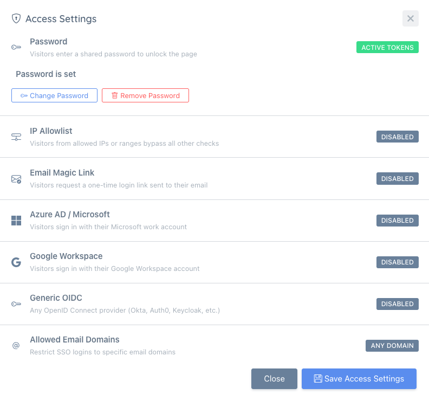This screenshot has height=401, width=429.
Task: Click the Email Magic Link envelope icon
Action: coord(16,179)
